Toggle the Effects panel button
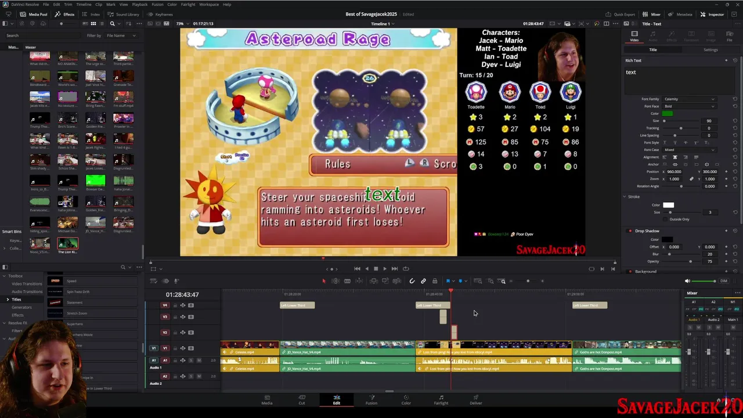This screenshot has width=743, height=418. pos(65,14)
